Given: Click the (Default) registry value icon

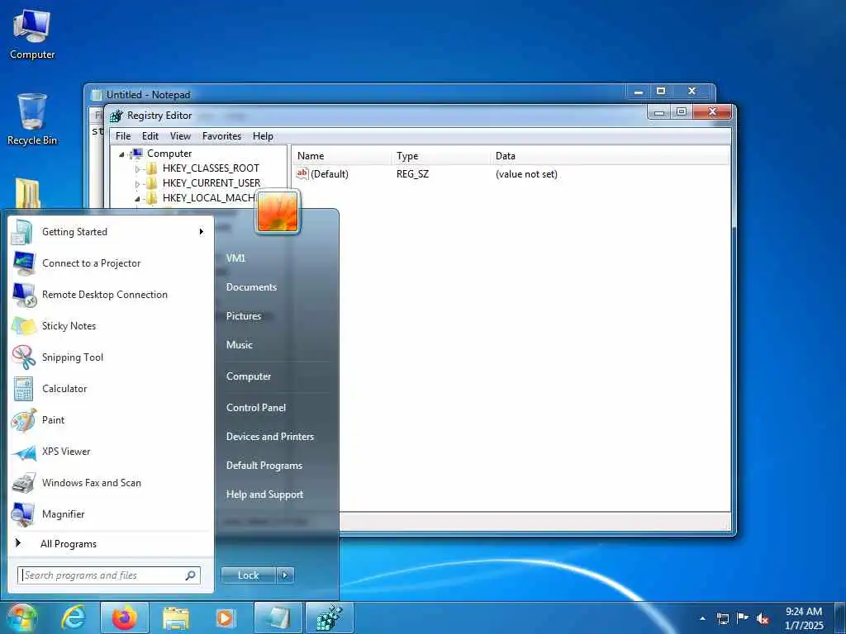Looking at the screenshot, I should click(x=302, y=173).
